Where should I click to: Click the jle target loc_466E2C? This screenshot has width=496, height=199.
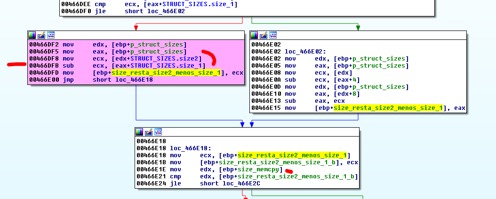[239, 184]
